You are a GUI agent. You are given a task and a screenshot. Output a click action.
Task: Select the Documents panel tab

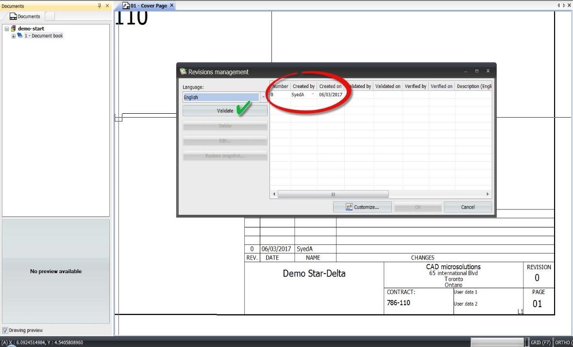(x=25, y=16)
